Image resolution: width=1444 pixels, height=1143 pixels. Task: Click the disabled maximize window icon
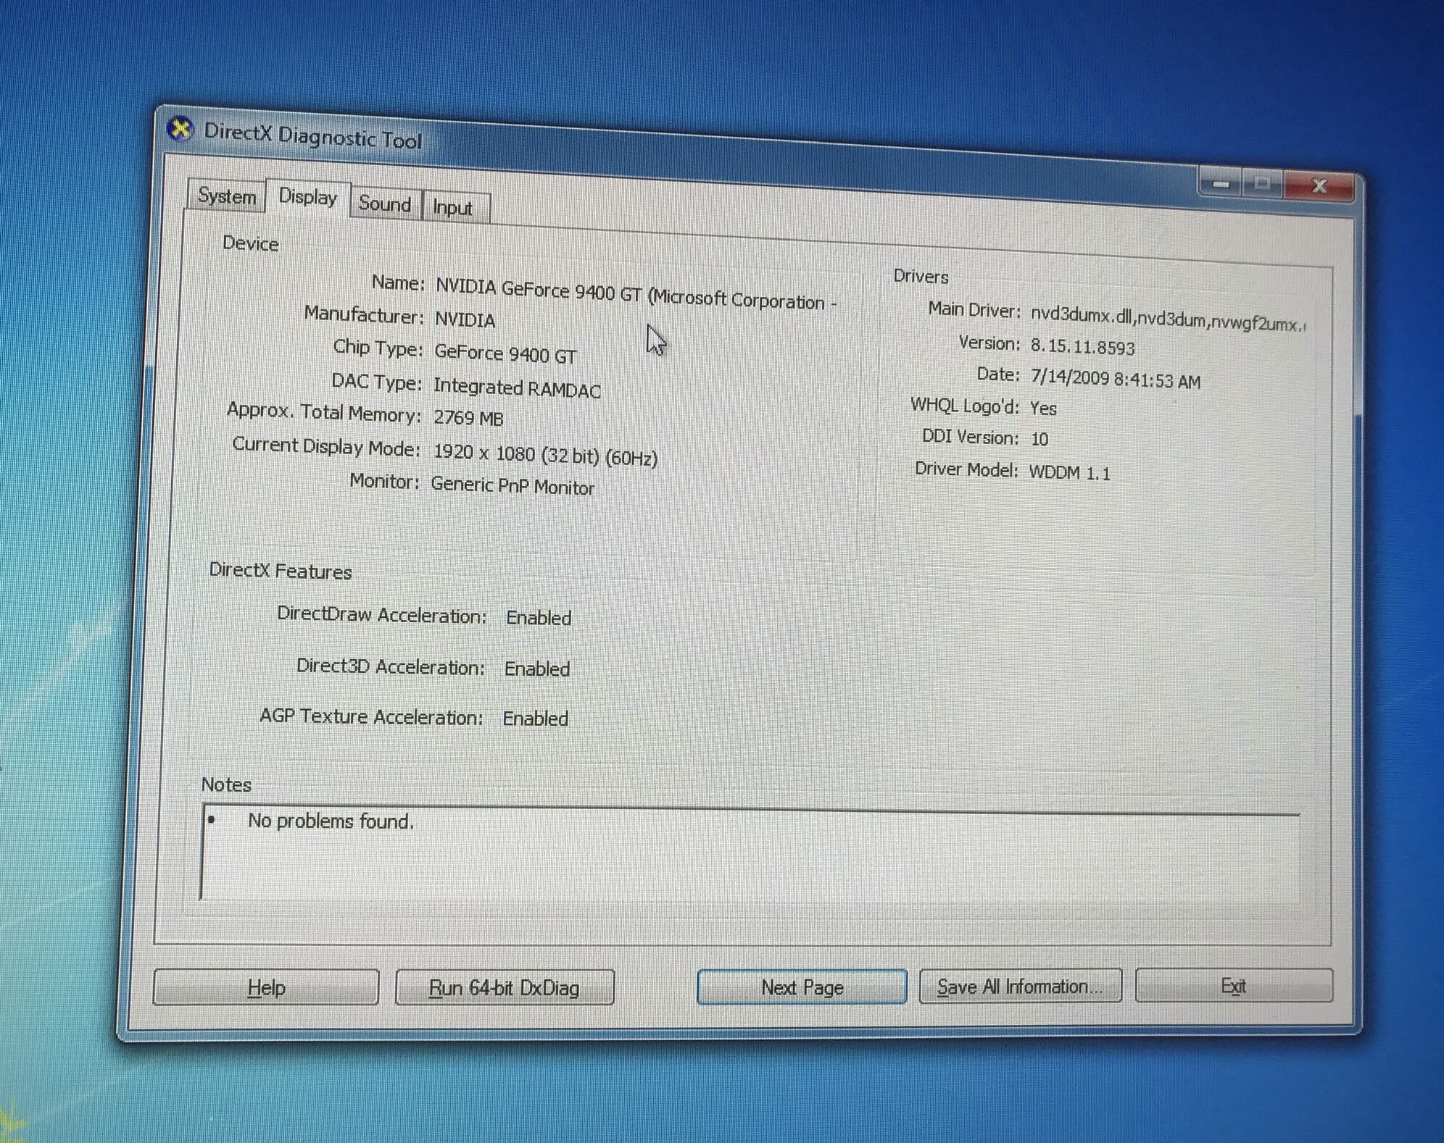[x=1262, y=184]
